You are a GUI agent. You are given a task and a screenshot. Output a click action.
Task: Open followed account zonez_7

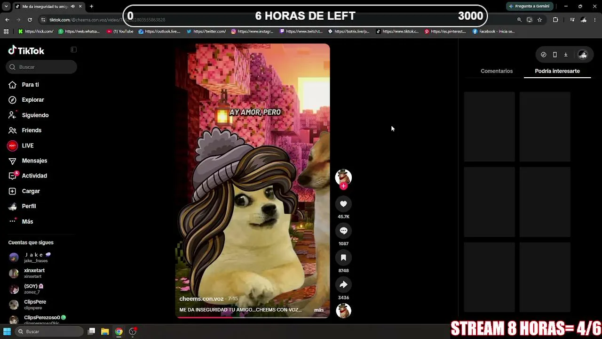[x=27, y=289]
